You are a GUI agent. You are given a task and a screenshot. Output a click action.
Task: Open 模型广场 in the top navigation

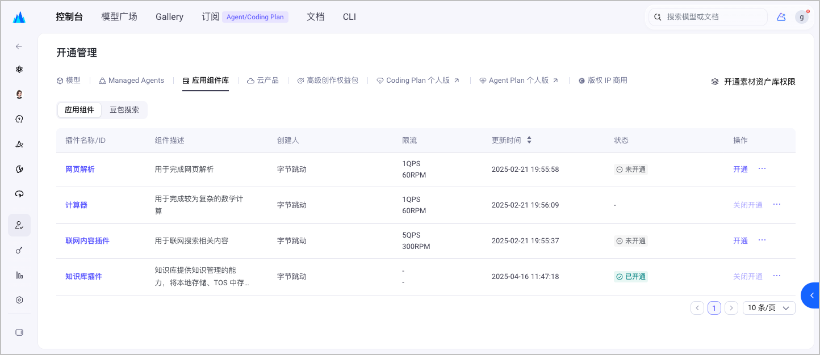[119, 17]
